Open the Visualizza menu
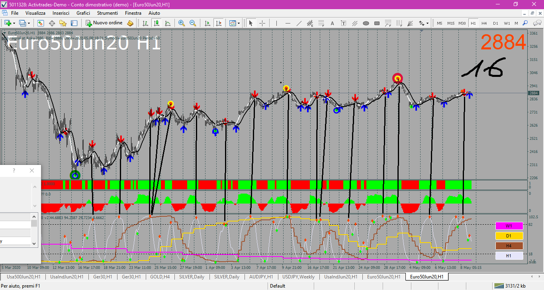The image size is (544, 290). point(35,13)
